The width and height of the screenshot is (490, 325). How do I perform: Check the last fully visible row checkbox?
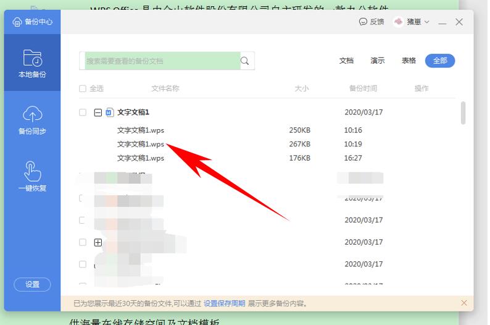[x=83, y=264]
